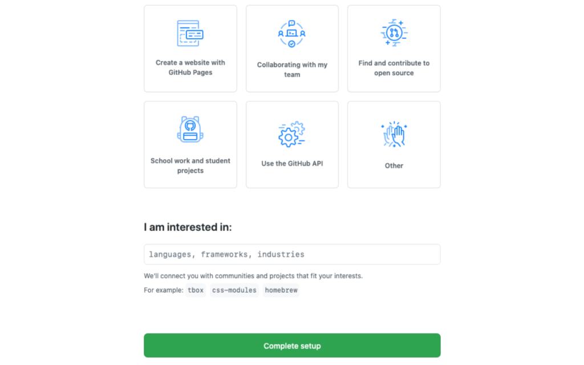Add the 'tbox' example topic
584x365 pixels.
click(196, 290)
